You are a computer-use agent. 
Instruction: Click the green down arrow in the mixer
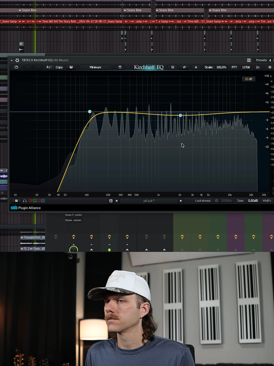click(109, 250)
